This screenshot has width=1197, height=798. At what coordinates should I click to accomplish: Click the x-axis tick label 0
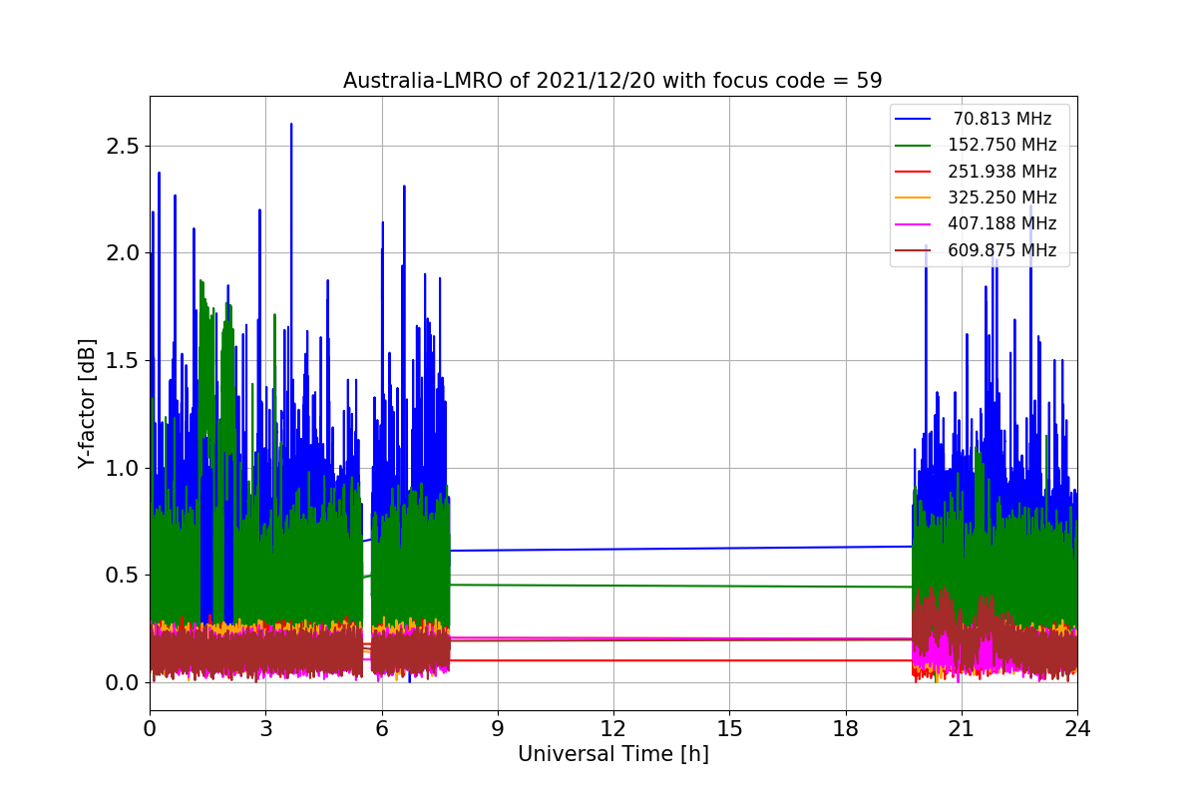tap(150, 729)
